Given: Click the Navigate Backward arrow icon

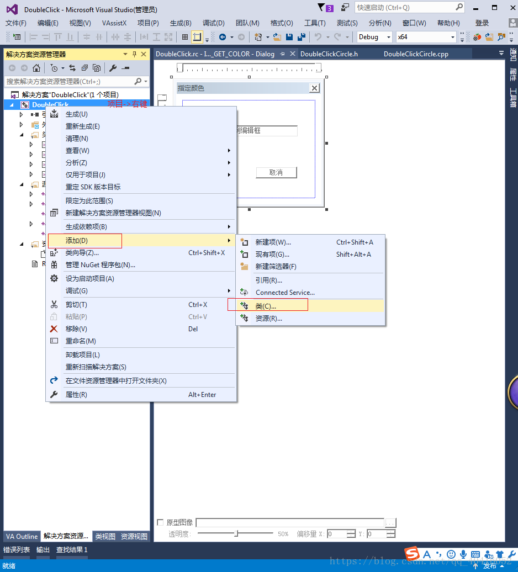Looking at the screenshot, I should (x=223, y=37).
